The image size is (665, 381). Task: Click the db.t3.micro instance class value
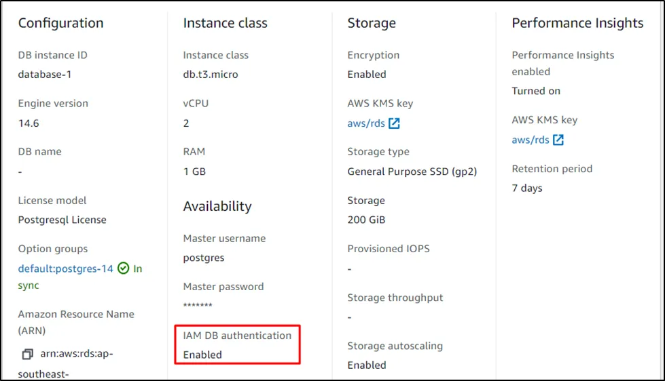click(x=211, y=75)
